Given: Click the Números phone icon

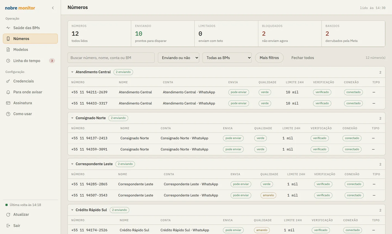Looking at the screenshot, I should pyautogui.click(x=8, y=39).
